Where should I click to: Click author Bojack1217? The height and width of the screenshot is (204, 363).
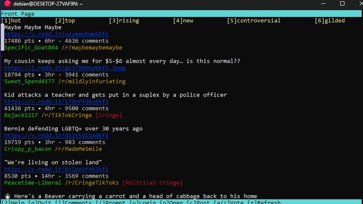pyautogui.click(x=21, y=115)
